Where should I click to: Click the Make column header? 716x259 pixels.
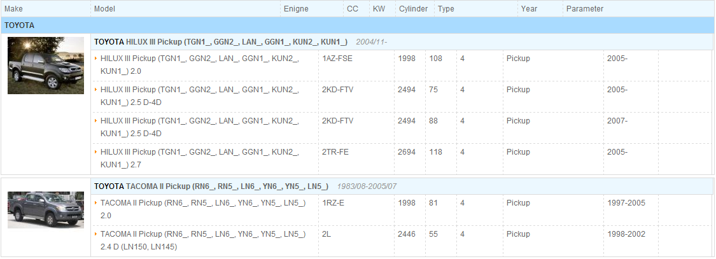14,9
